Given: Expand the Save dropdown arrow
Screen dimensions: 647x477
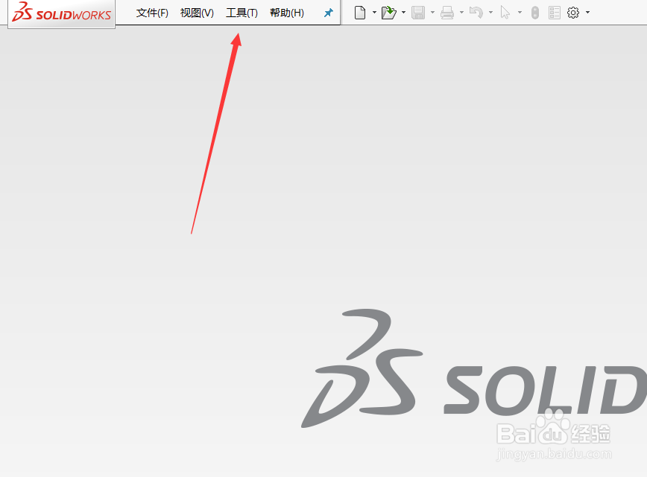Looking at the screenshot, I should coord(432,13).
